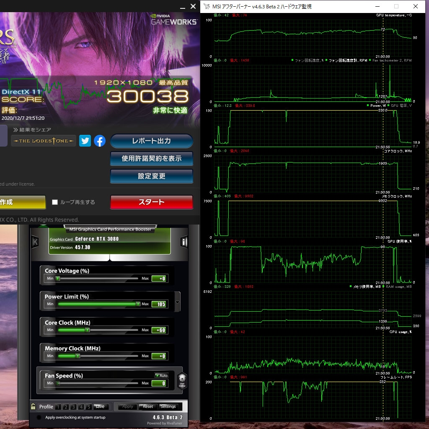429x429 pixels.
Task: Click the GPU usage (GPU使用率) graph
Action: click(313, 264)
